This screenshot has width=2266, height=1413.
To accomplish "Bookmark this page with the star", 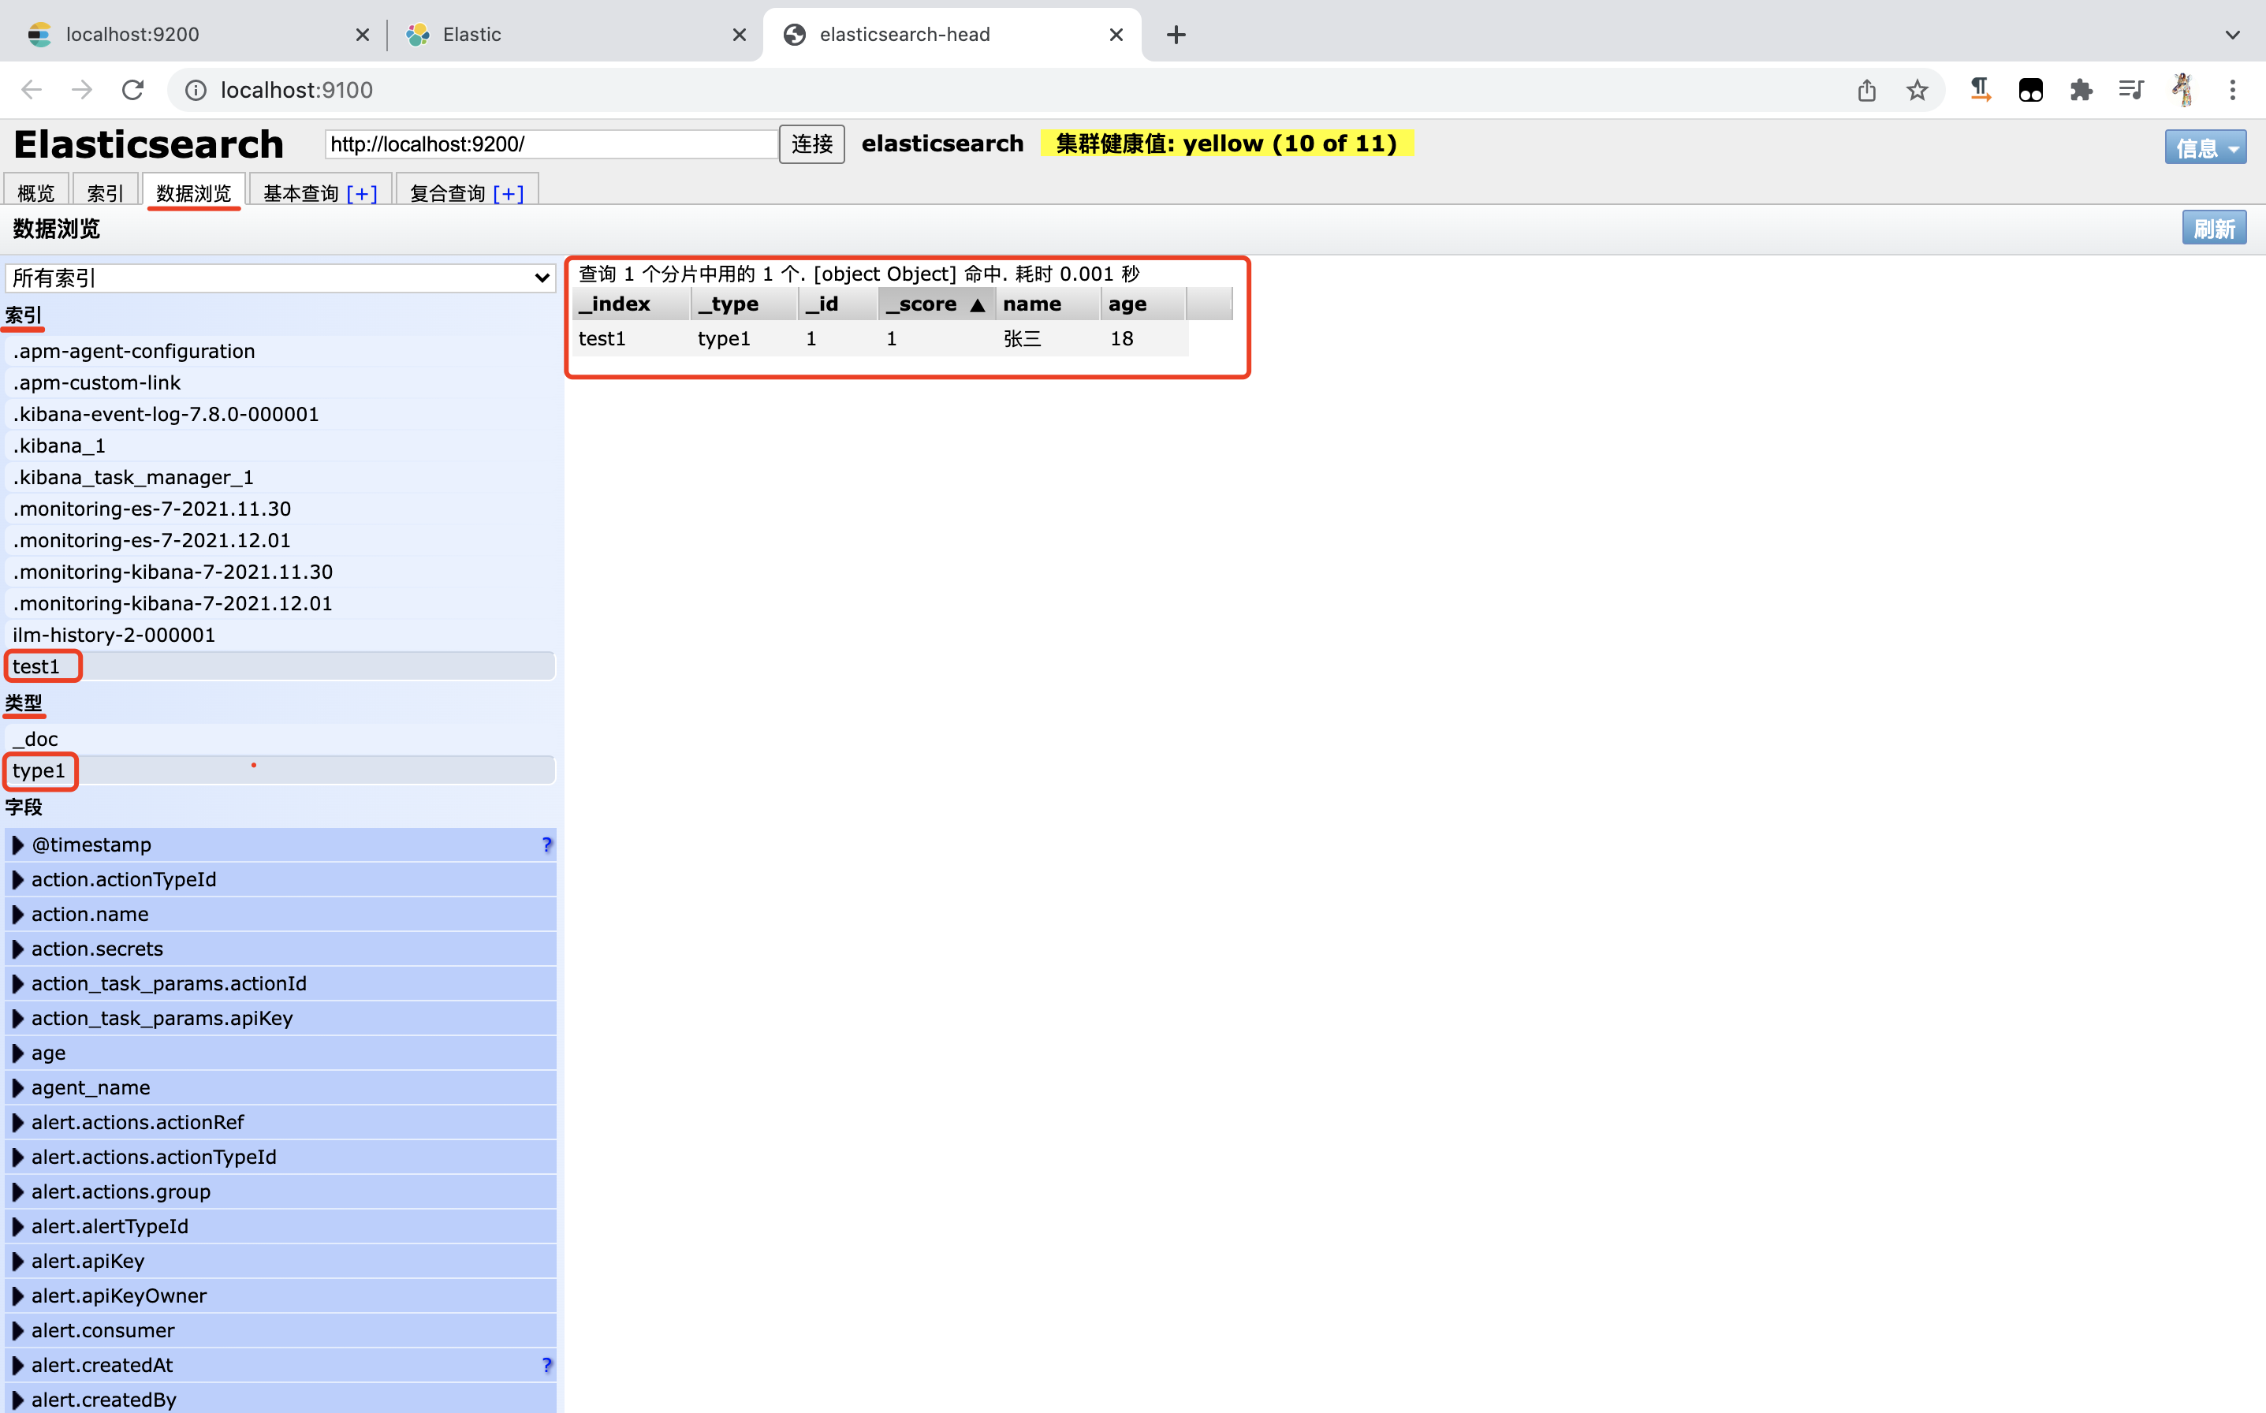I will 1918,90.
